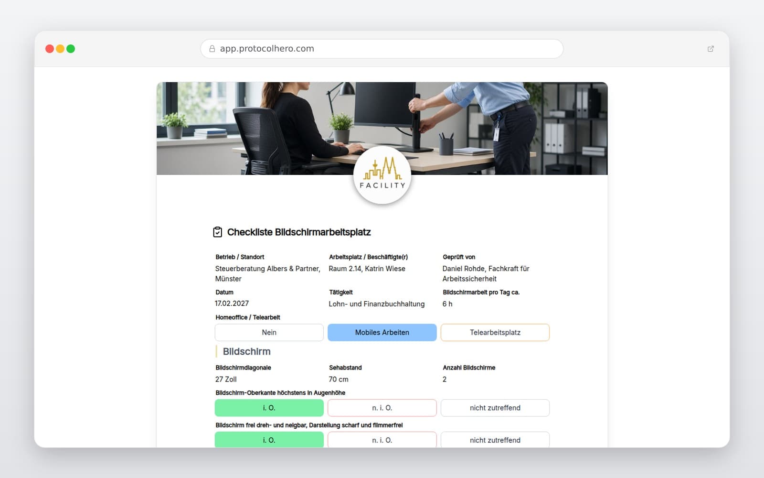Viewport: 764px width, 478px height.
Task: Click the address bar app.protocolhero.com
Action: point(382,49)
